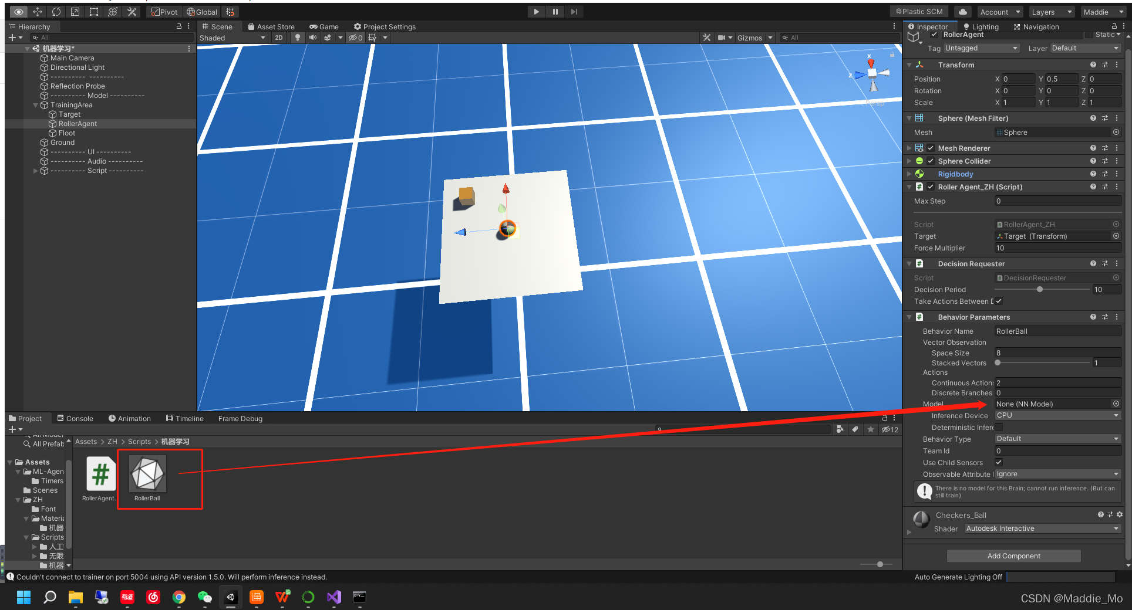Open the cloud services icon

point(962,12)
